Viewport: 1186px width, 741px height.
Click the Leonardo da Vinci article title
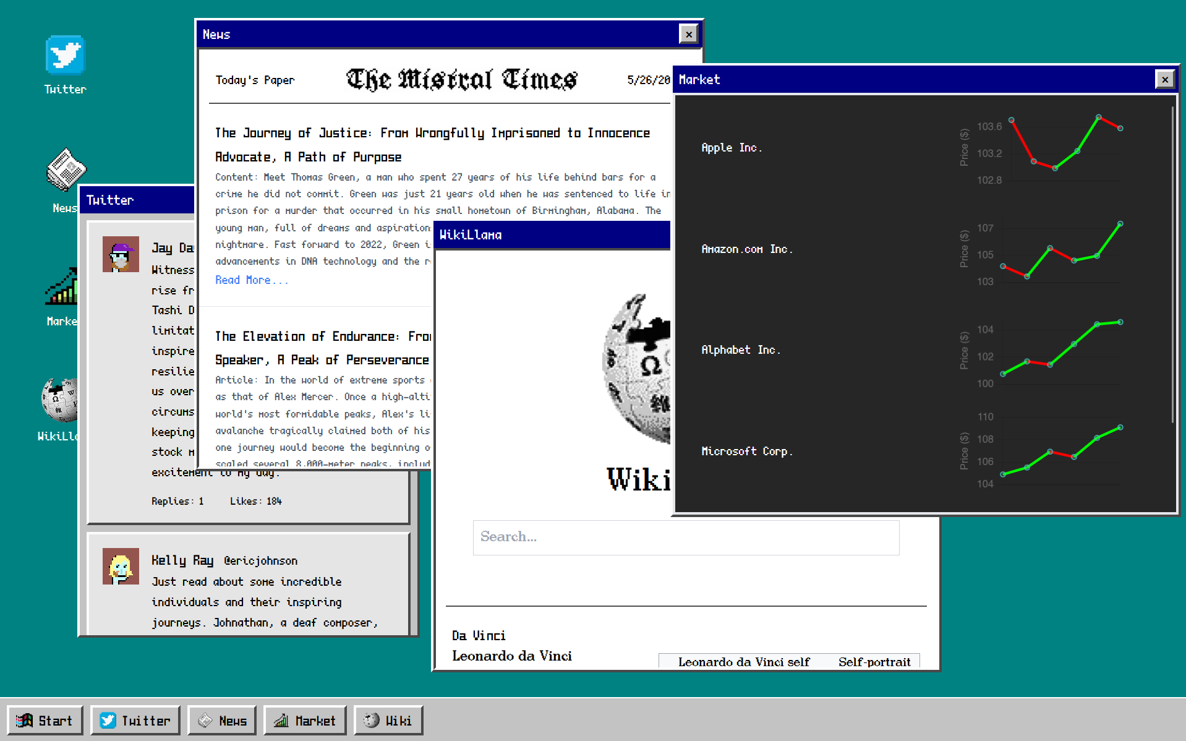512,656
